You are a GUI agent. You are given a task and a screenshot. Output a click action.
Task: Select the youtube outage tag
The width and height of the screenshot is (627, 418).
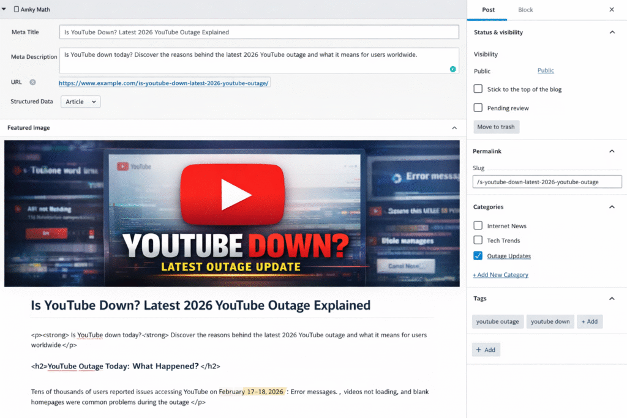pyautogui.click(x=497, y=321)
